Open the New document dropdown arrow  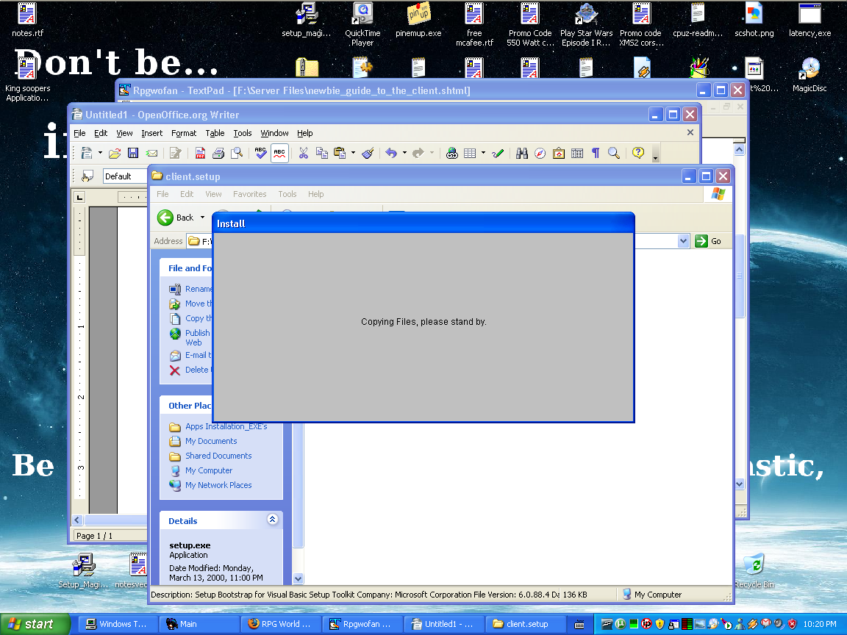[x=100, y=154]
